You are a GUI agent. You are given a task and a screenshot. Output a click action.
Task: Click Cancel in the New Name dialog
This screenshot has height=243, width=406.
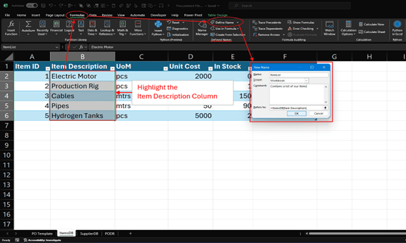tap(318, 114)
